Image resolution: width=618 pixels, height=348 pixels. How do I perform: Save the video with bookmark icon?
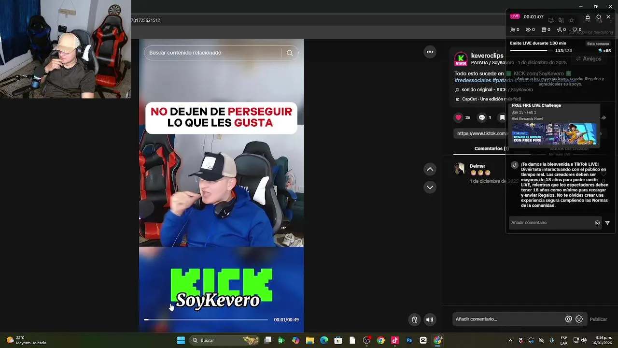(x=502, y=117)
